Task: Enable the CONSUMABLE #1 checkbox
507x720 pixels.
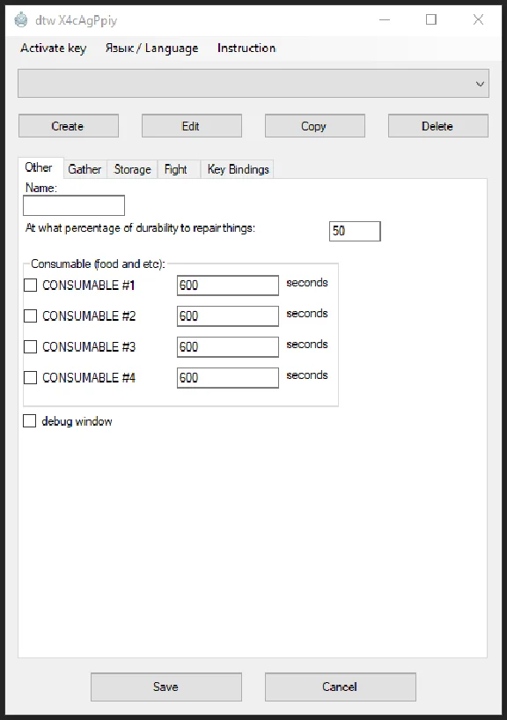Action: coord(30,286)
